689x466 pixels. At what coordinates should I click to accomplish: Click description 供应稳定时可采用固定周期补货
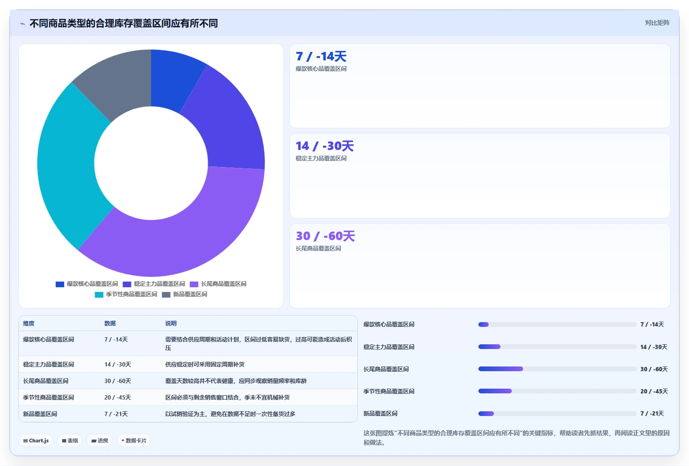point(205,365)
